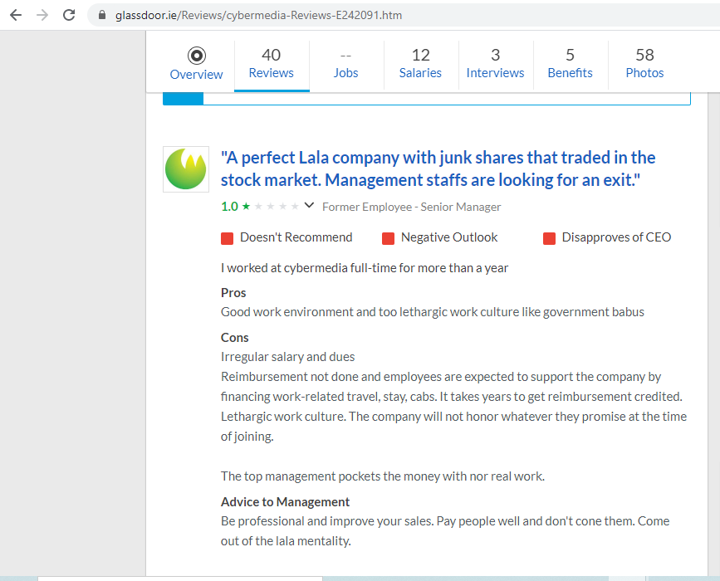Open the Overview tab
The height and width of the screenshot is (581, 720).
click(197, 64)
